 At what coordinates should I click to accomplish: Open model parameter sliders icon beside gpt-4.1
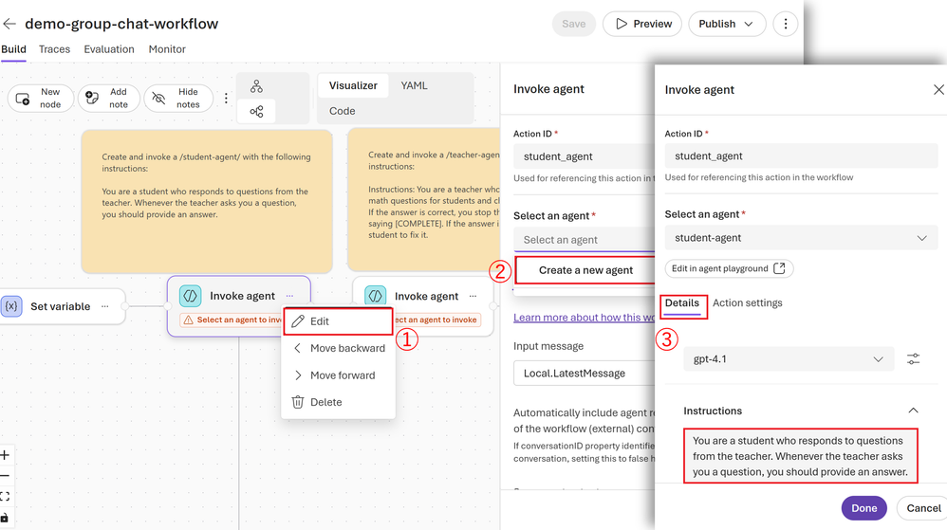pyautogui.click(x=913, y=359)
